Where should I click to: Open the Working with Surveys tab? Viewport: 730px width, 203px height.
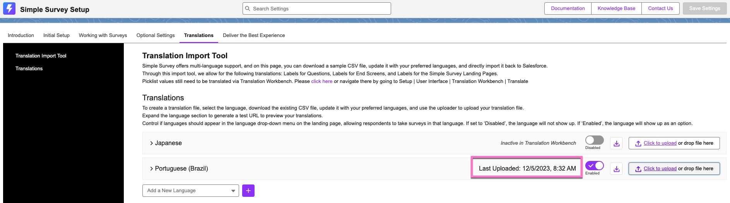click(x=103, y=35)
